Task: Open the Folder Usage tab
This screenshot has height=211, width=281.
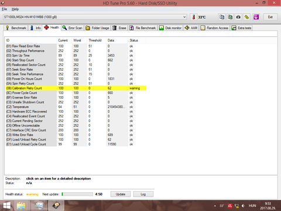Action: (98, 28)
